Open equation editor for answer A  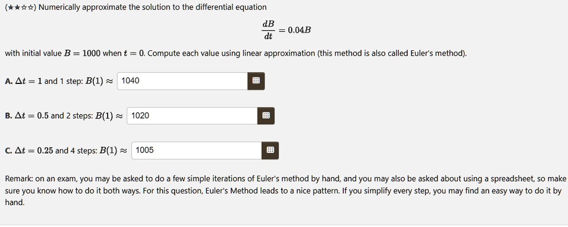pos(256,81)
